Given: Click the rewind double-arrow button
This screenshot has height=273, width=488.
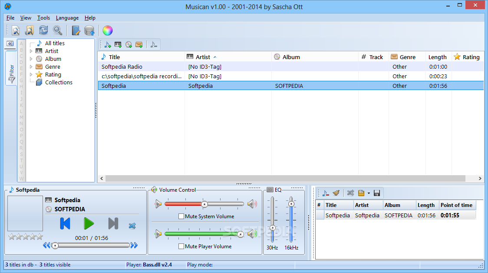Looking at the screenshot, I should click(x=46, y=245).
